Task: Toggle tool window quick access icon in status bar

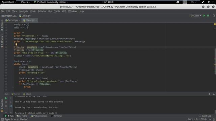Action: [x=2, y=120]
